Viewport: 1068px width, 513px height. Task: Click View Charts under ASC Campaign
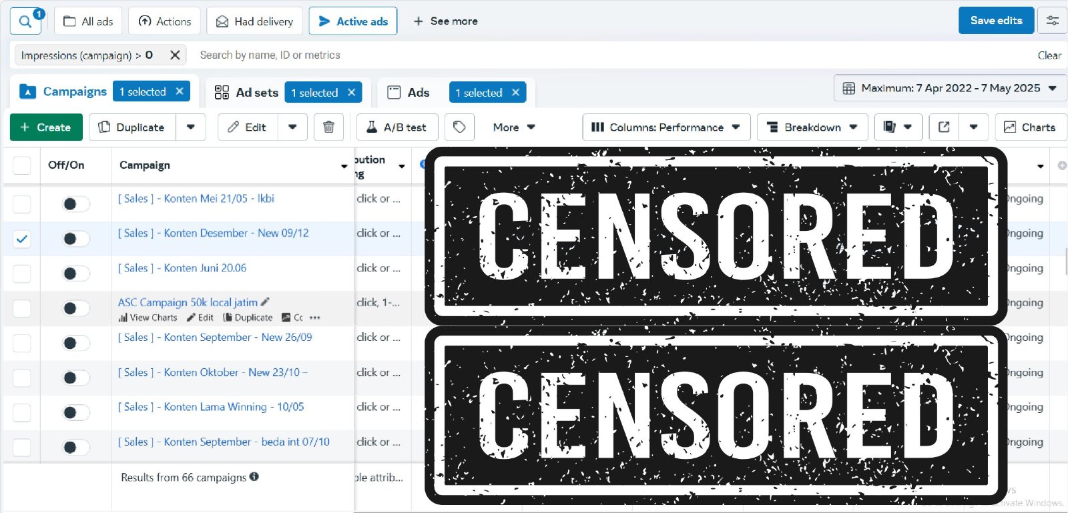[x=148, y=318]
